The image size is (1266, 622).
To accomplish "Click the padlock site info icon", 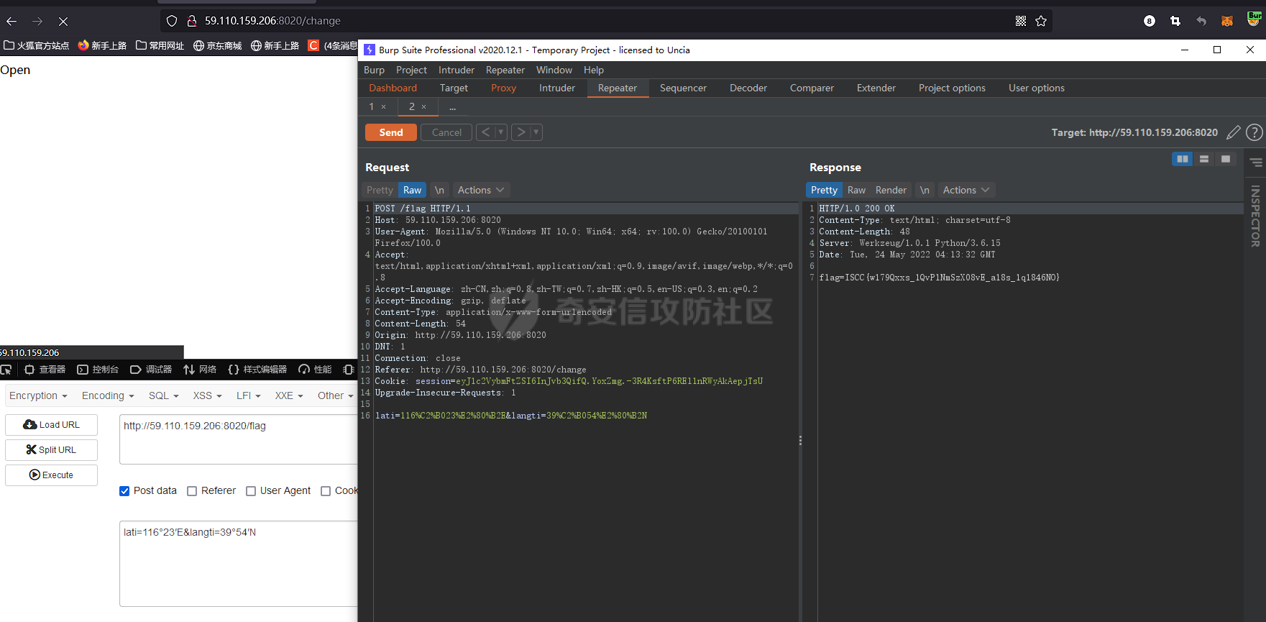I will point(192,21).
